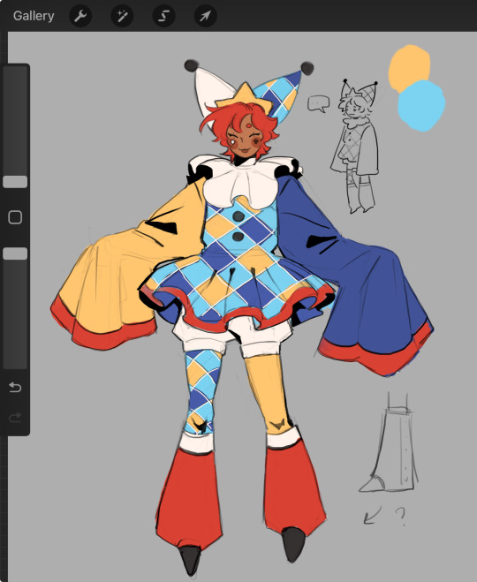Activate the Selection tool

163,16
